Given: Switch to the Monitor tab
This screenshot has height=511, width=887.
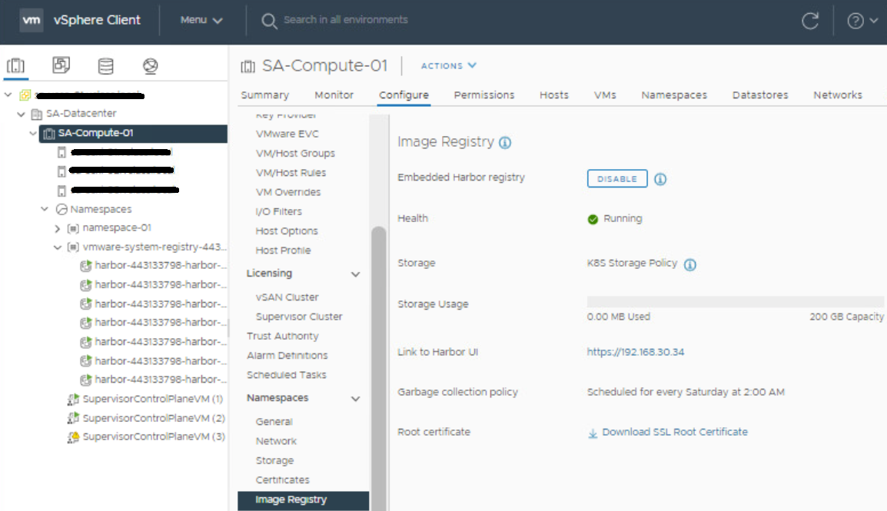Looking at the screenshot, I should 334,95.
